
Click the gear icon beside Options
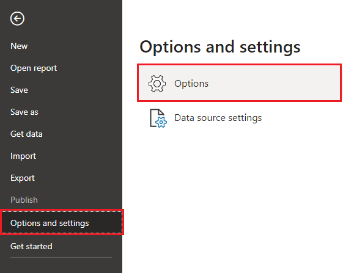[157, 84]
